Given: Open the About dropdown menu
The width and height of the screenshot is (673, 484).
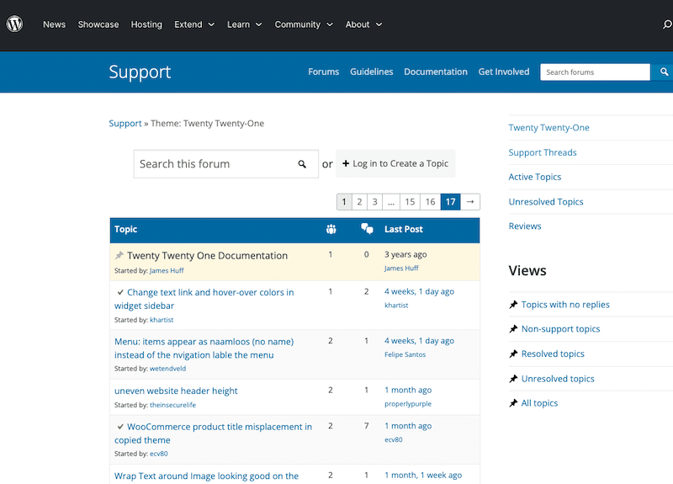Looking at the screenshot, I should (x=363, y=24).
